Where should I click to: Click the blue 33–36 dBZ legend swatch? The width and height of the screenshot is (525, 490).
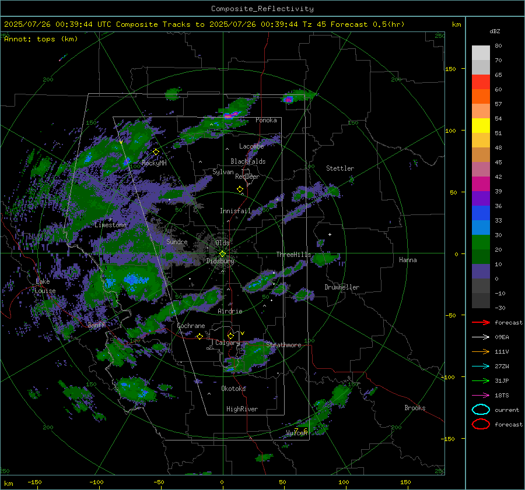(481, 213)
